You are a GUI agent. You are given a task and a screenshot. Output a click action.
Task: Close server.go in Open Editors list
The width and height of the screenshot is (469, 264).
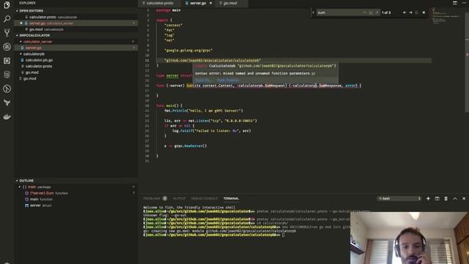click(21, 23)
